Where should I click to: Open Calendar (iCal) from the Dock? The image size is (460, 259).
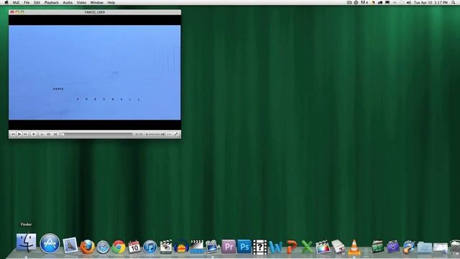click(x=134, y=247)
